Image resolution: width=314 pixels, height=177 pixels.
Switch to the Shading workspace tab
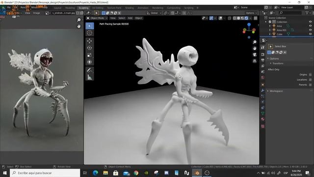tap(130, 8)
